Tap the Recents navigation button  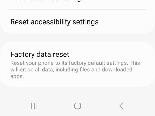34,106
